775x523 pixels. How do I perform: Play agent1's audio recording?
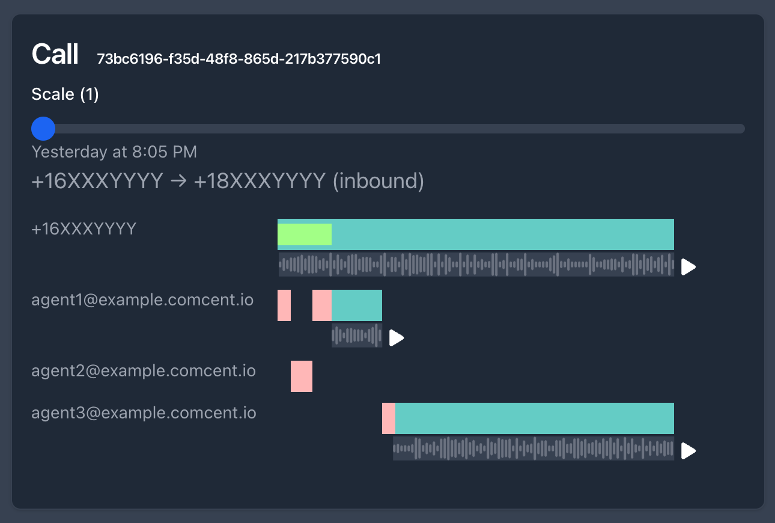(397, 338)
